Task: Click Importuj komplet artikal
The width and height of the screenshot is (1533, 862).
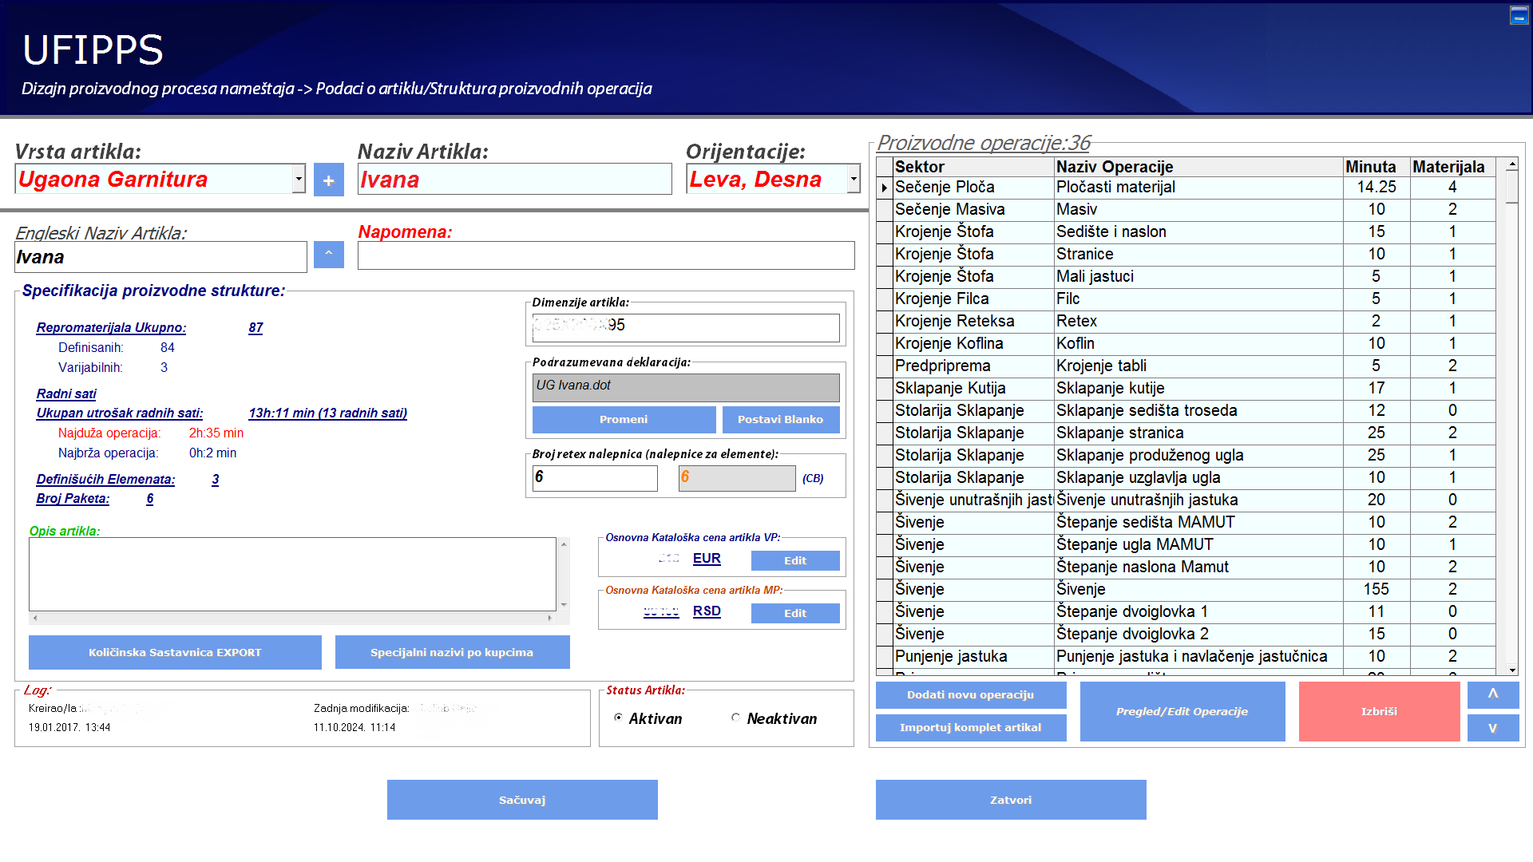Action: (971, 728)
